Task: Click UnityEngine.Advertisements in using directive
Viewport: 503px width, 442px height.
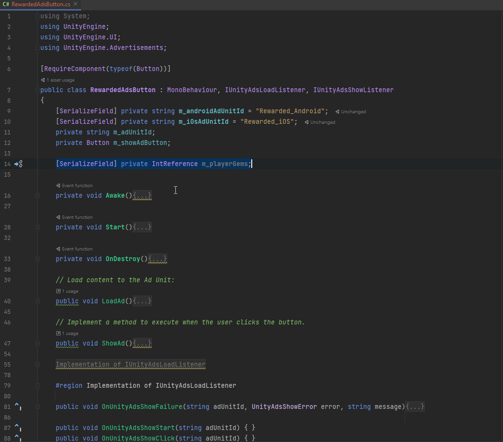Action: pyautogui.click(x=113, y=48)
